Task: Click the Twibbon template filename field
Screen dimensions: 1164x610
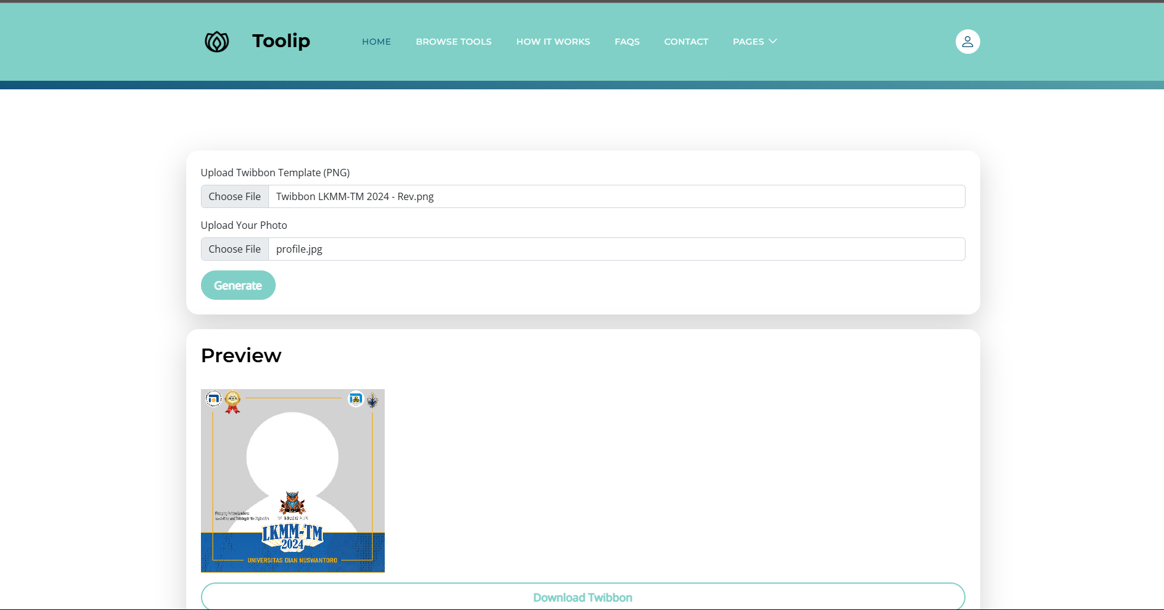Action: [616, 196]
